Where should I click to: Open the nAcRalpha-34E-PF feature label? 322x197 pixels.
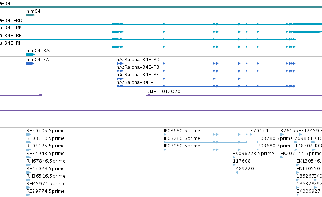pyautogui.click(x=137, y=75)
